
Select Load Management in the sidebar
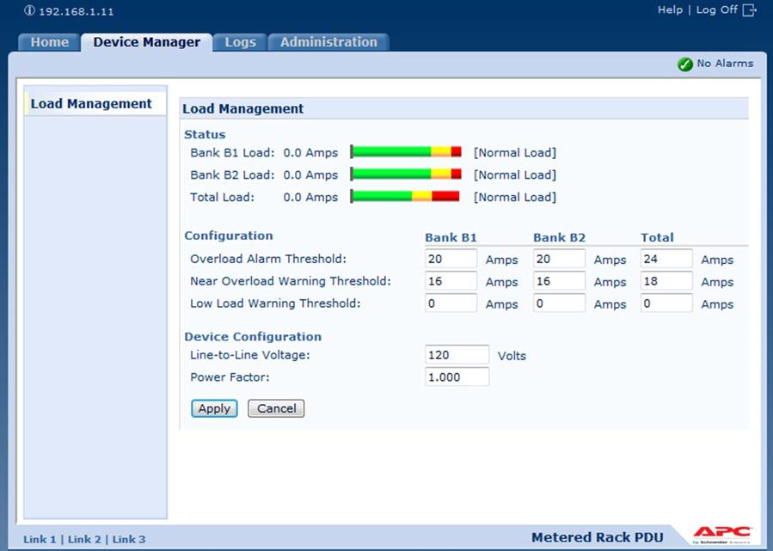(91, 104)
